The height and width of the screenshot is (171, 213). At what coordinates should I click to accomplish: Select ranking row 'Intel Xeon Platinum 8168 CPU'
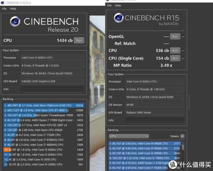[x=44, y=105]
